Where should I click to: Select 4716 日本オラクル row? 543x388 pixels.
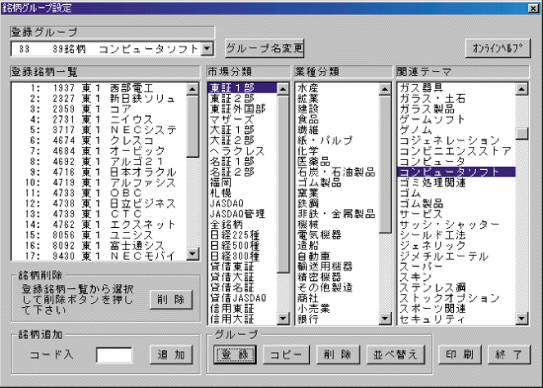tap(99, 172)
